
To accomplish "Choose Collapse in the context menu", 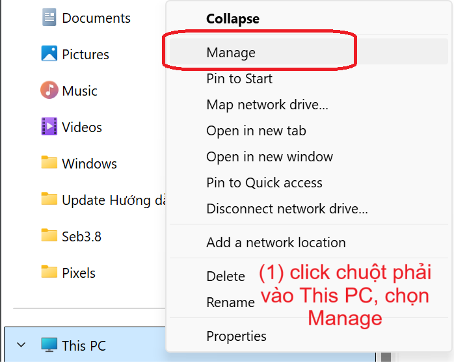I will click(x=233, y=19).
